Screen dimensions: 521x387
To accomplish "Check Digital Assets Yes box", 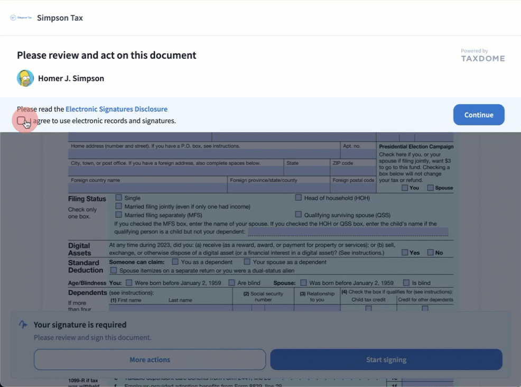I will click(x=405, y=252).
